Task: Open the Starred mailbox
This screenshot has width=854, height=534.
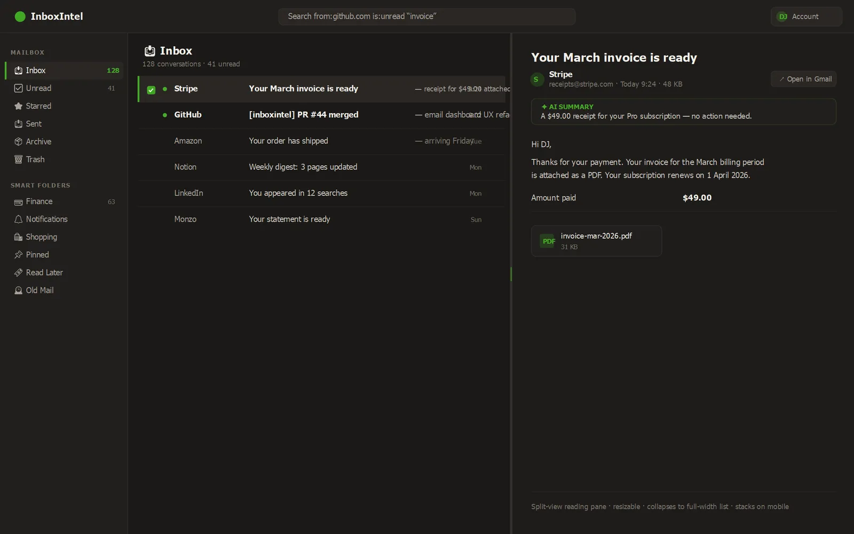Action: pyautogui.click(x=64, y=106)
